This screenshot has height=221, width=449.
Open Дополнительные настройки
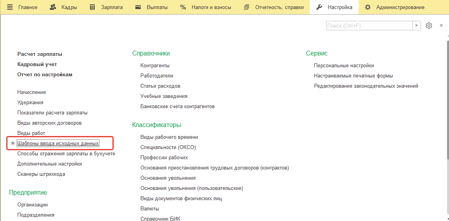coord(50,164)
